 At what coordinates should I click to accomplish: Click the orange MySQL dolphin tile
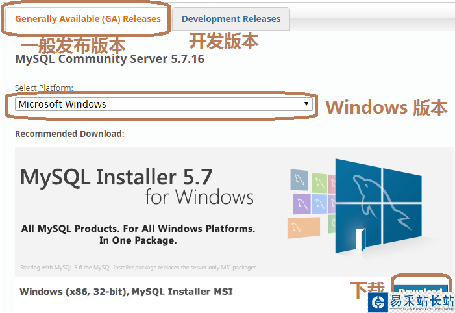click(304, 227)
